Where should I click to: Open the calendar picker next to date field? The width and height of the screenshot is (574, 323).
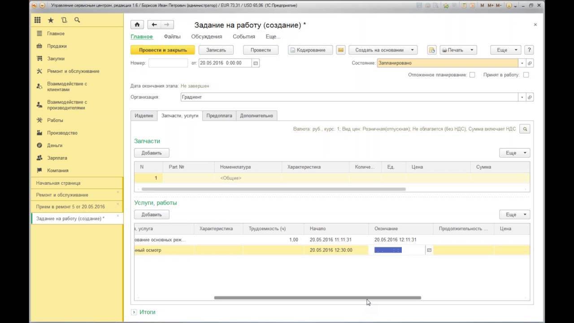click(x=256, y=63)
